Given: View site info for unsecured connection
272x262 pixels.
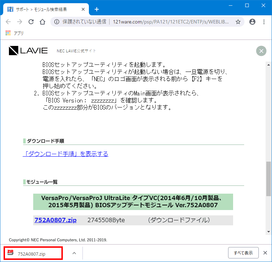Looking at the screenshot, I should click(x=57, y=22).
